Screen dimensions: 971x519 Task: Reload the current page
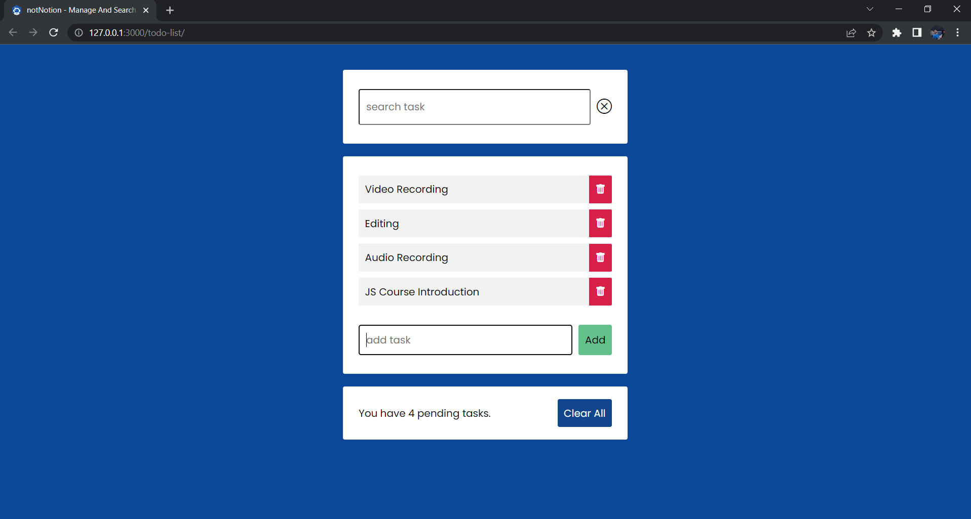click(x=54, y=32)
